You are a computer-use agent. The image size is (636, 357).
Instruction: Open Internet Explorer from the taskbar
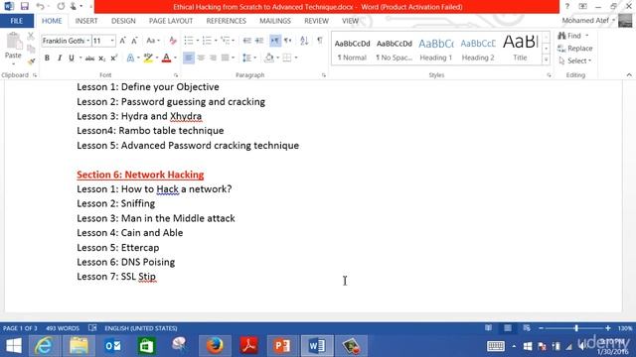pos(44,346)
